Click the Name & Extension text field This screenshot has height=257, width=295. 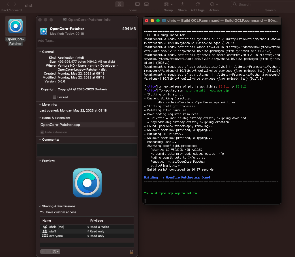point(87,125)
